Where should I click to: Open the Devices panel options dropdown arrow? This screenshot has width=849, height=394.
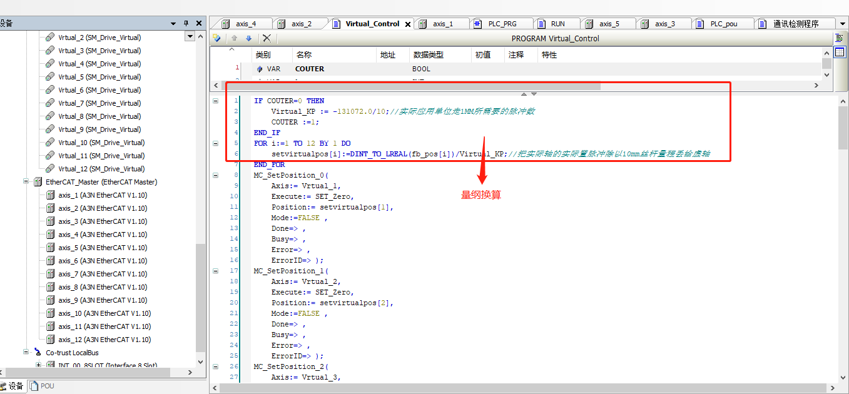coord(173,23)
